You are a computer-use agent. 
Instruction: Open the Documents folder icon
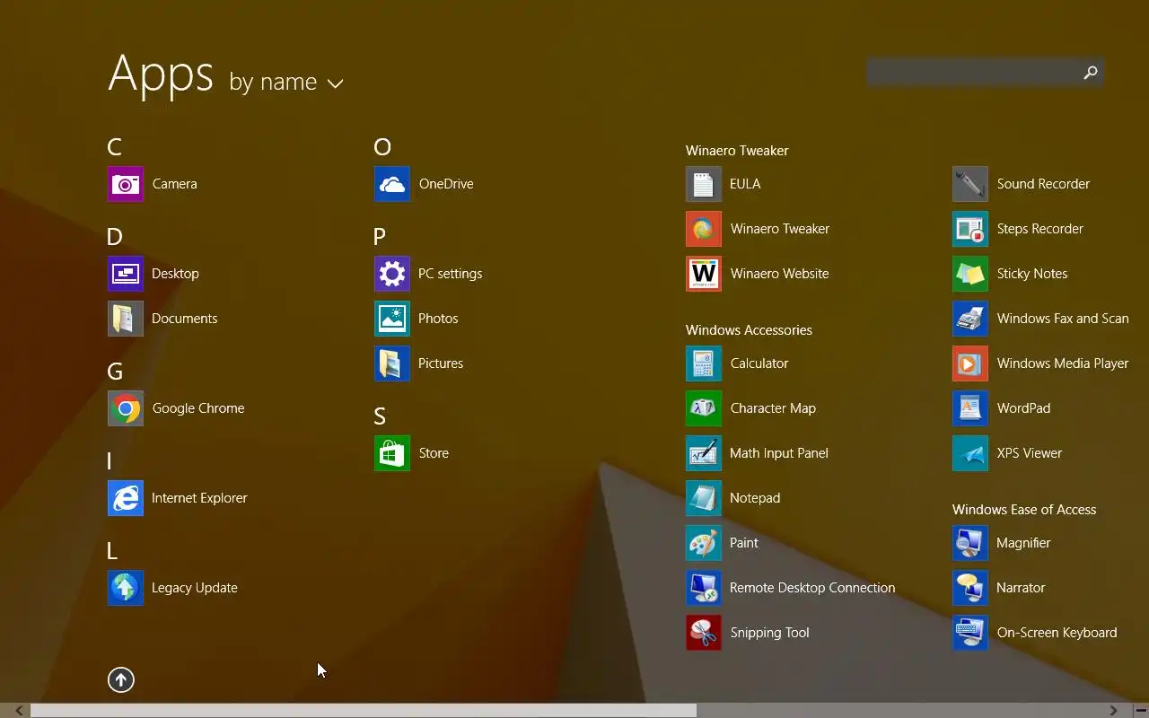(126, 319)
